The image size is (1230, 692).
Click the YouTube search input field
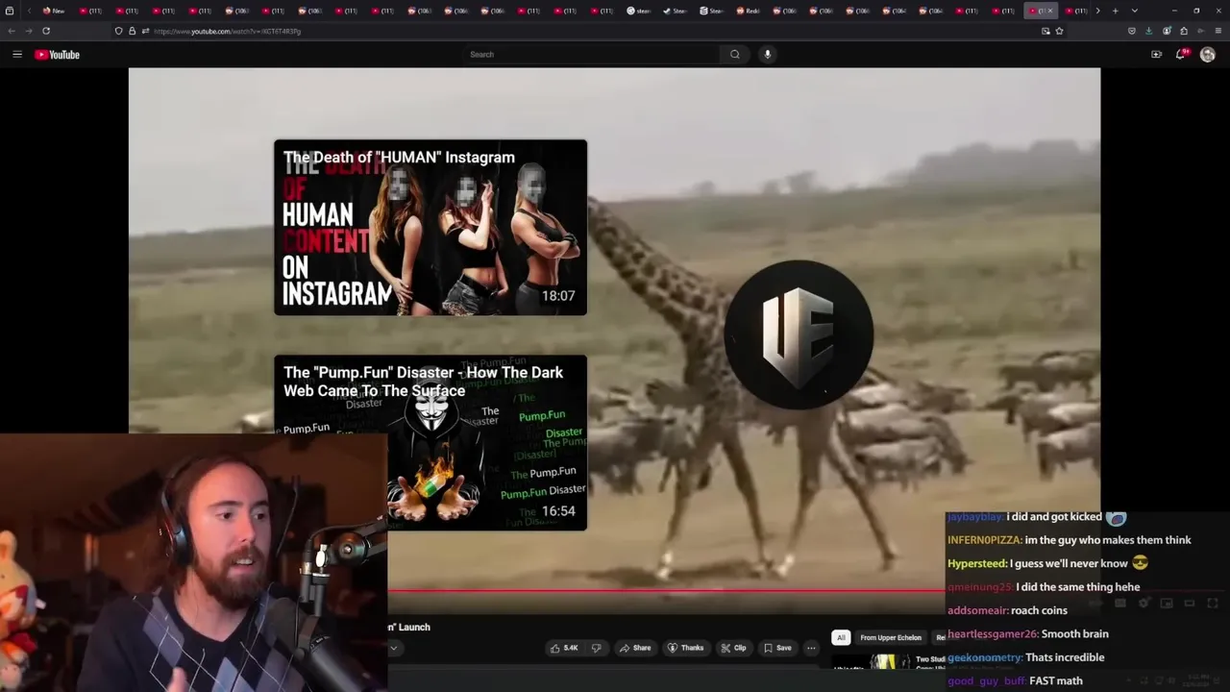pyautogui.click(x=591, y=55)
